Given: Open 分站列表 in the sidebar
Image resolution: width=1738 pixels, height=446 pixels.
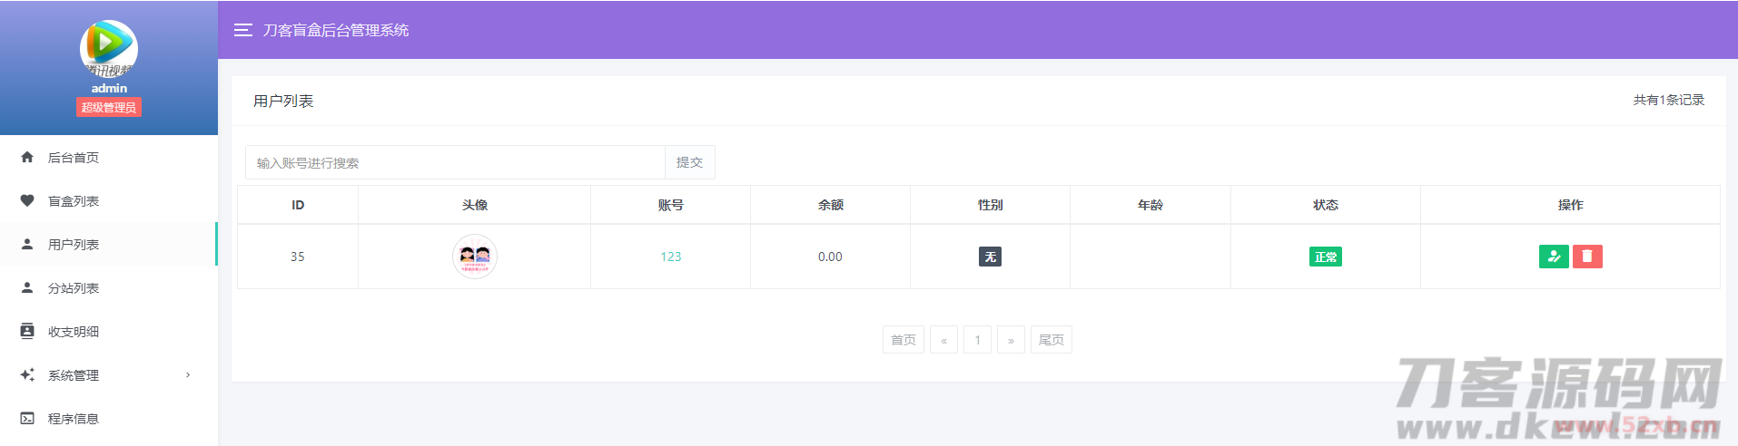Looking at the screenshot, I should click(x=74, y=288).
